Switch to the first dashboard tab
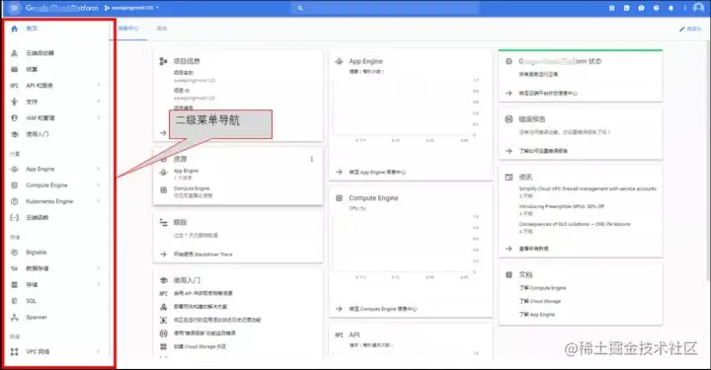The width and height of the screenshot is (711, 370). coord(128,29)
